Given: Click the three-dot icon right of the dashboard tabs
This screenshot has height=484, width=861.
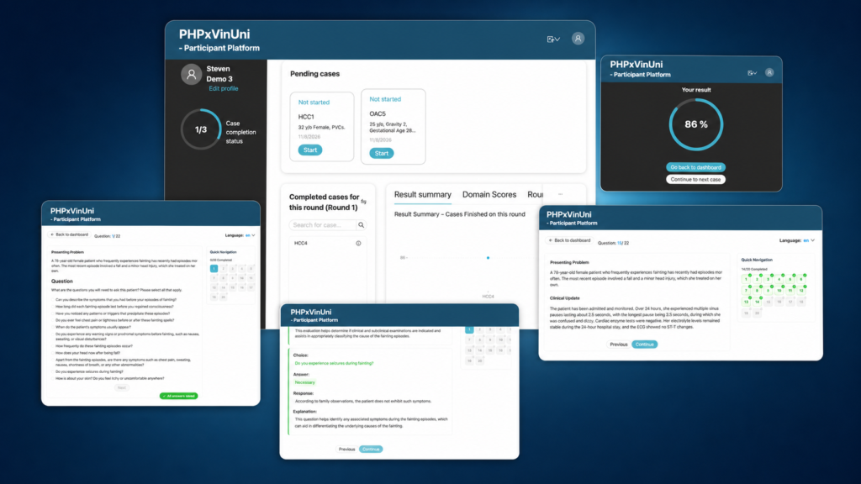Looking at the screenshot, I should [x=560, y=194].
